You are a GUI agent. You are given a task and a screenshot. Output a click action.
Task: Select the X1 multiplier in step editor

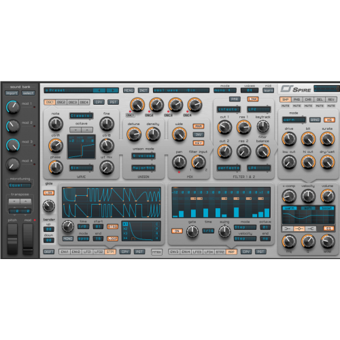point(125,224)
